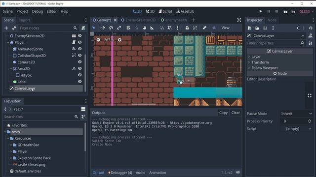Open the Project menu
This screenshot has height=177, width=316.
[22, 11]
